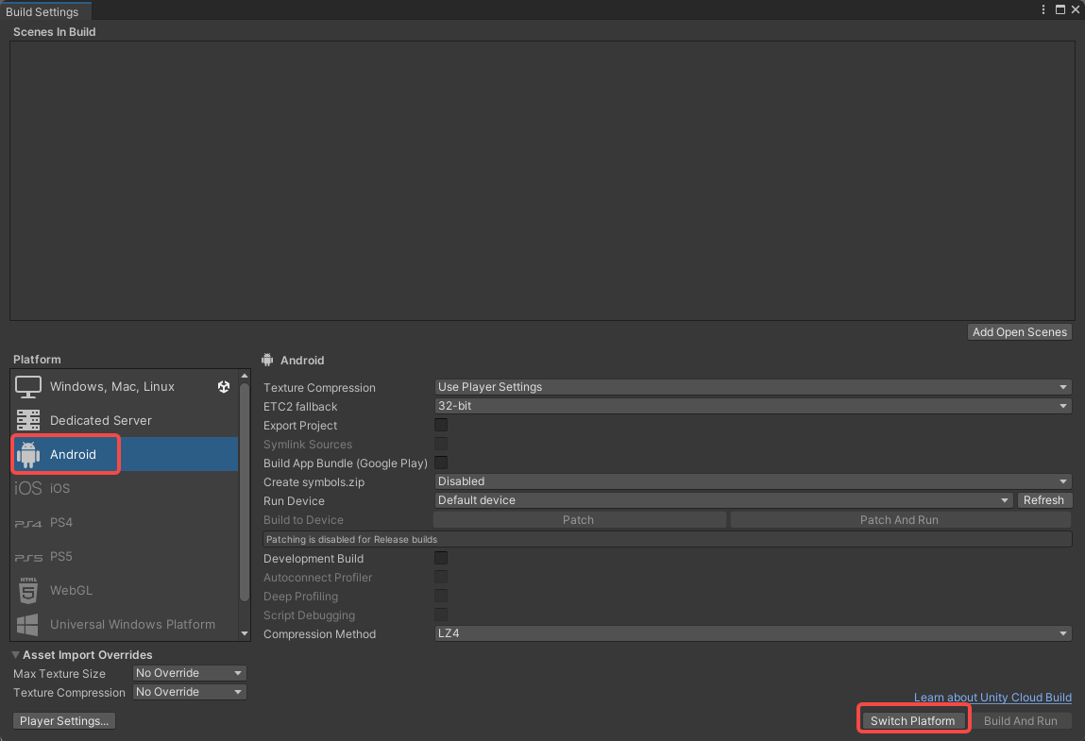
Task: Open the Texture Compression dropdown
Action: coord(753,387)
